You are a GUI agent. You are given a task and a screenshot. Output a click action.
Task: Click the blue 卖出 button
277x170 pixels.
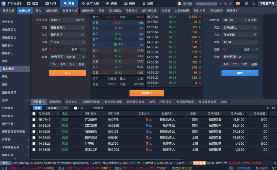click(240, 73)
